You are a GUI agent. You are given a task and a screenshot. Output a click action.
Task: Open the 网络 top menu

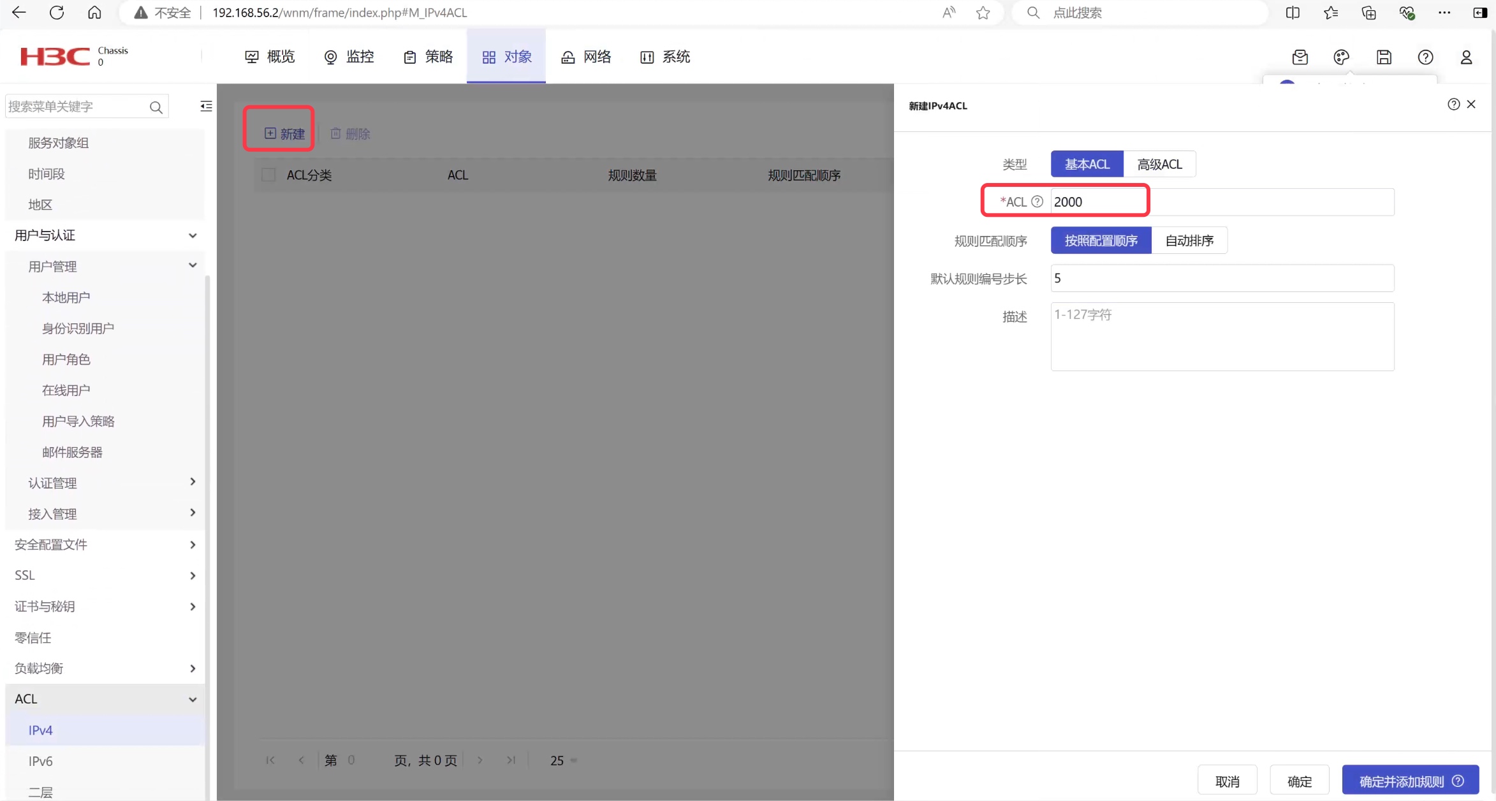pos(585,57)
